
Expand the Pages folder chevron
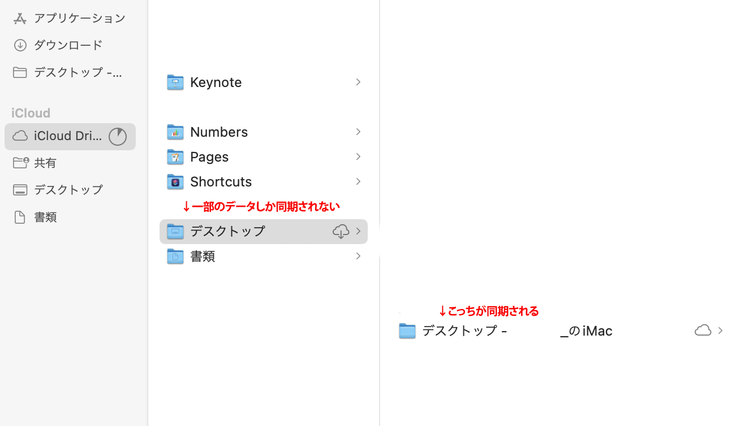click(x=358, y=157)
